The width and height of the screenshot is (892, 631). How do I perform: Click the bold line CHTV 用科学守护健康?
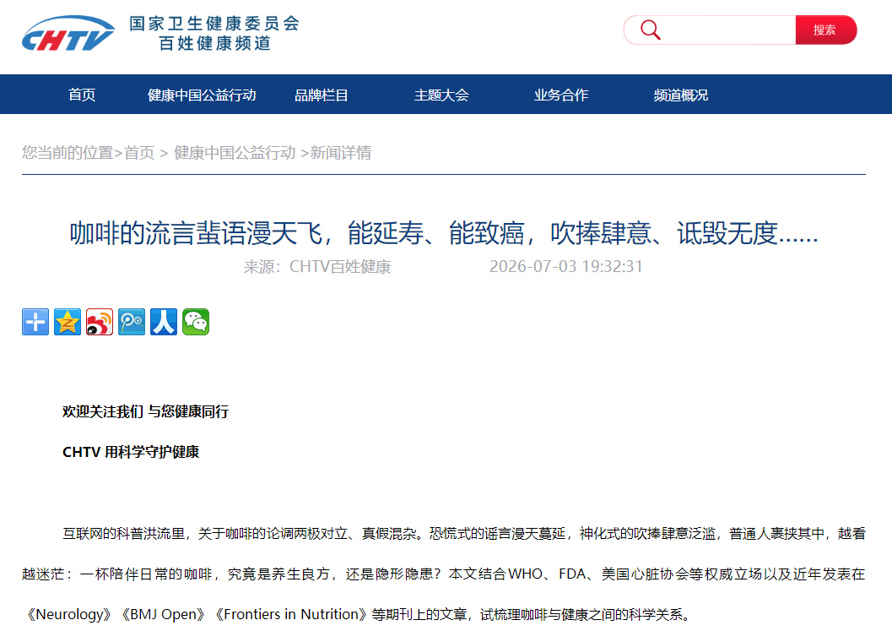(131, 452)
